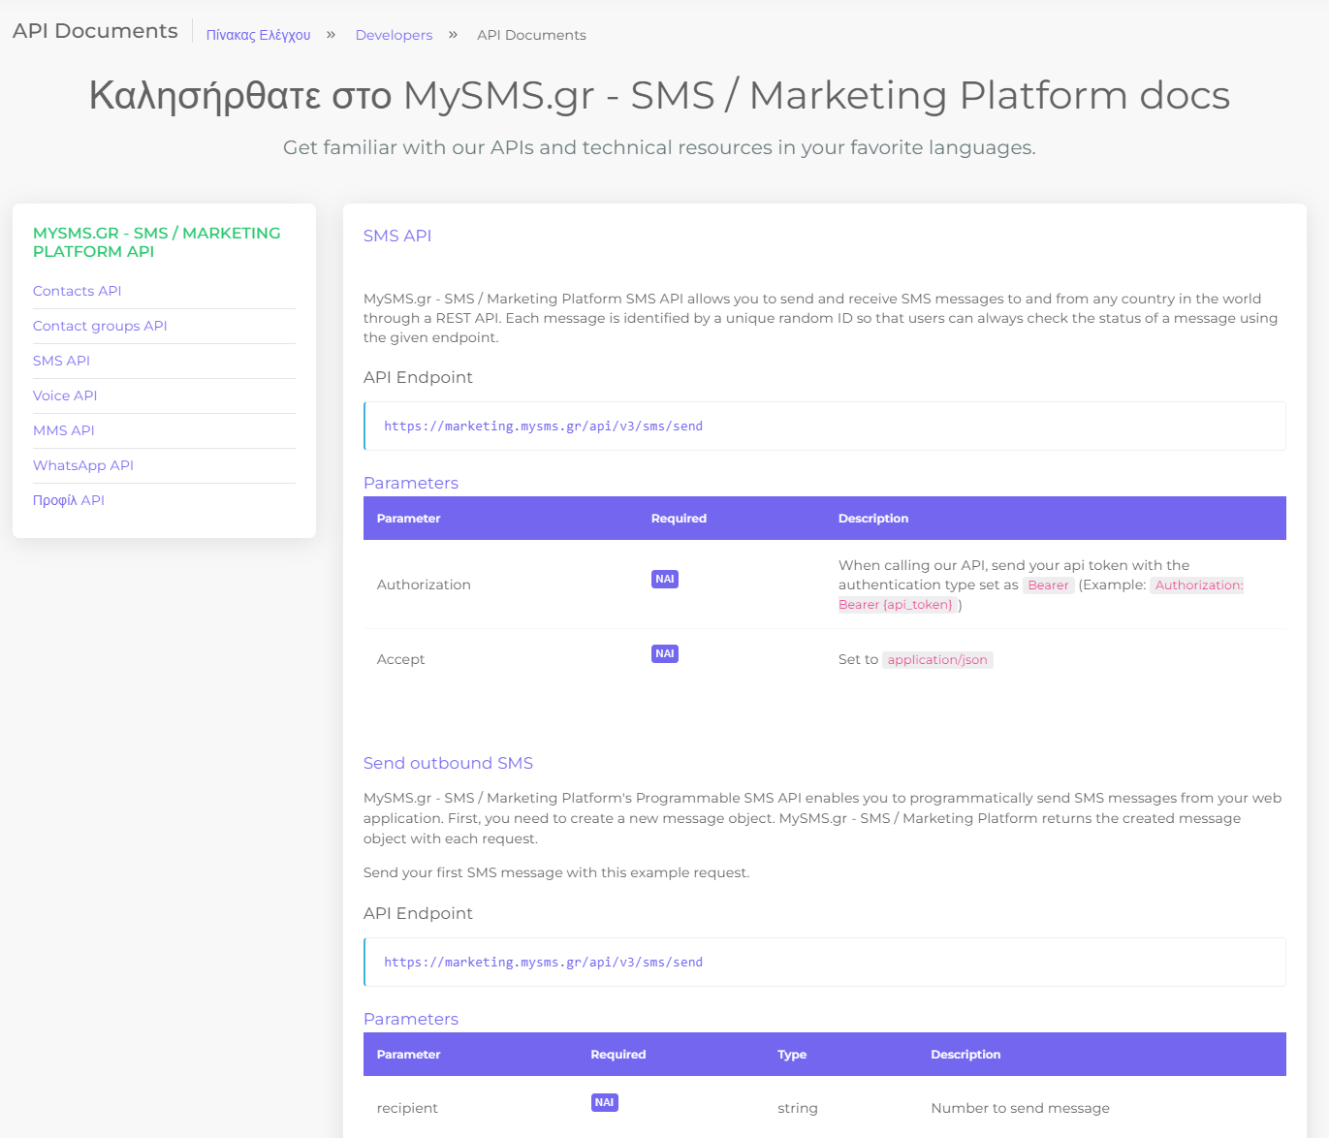Open Voice API sidebar entry
Image resolution: width=1329 pixels, height=1138 pixels.
click(x=65, y=395)
